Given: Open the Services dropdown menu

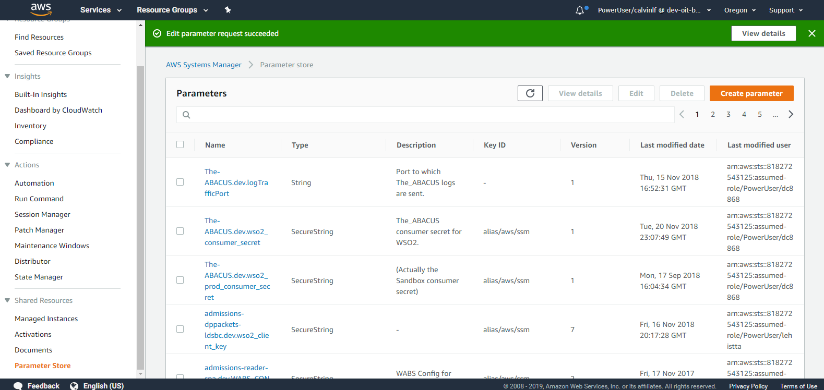Looking at the screenshot, I should click(101, 10).
